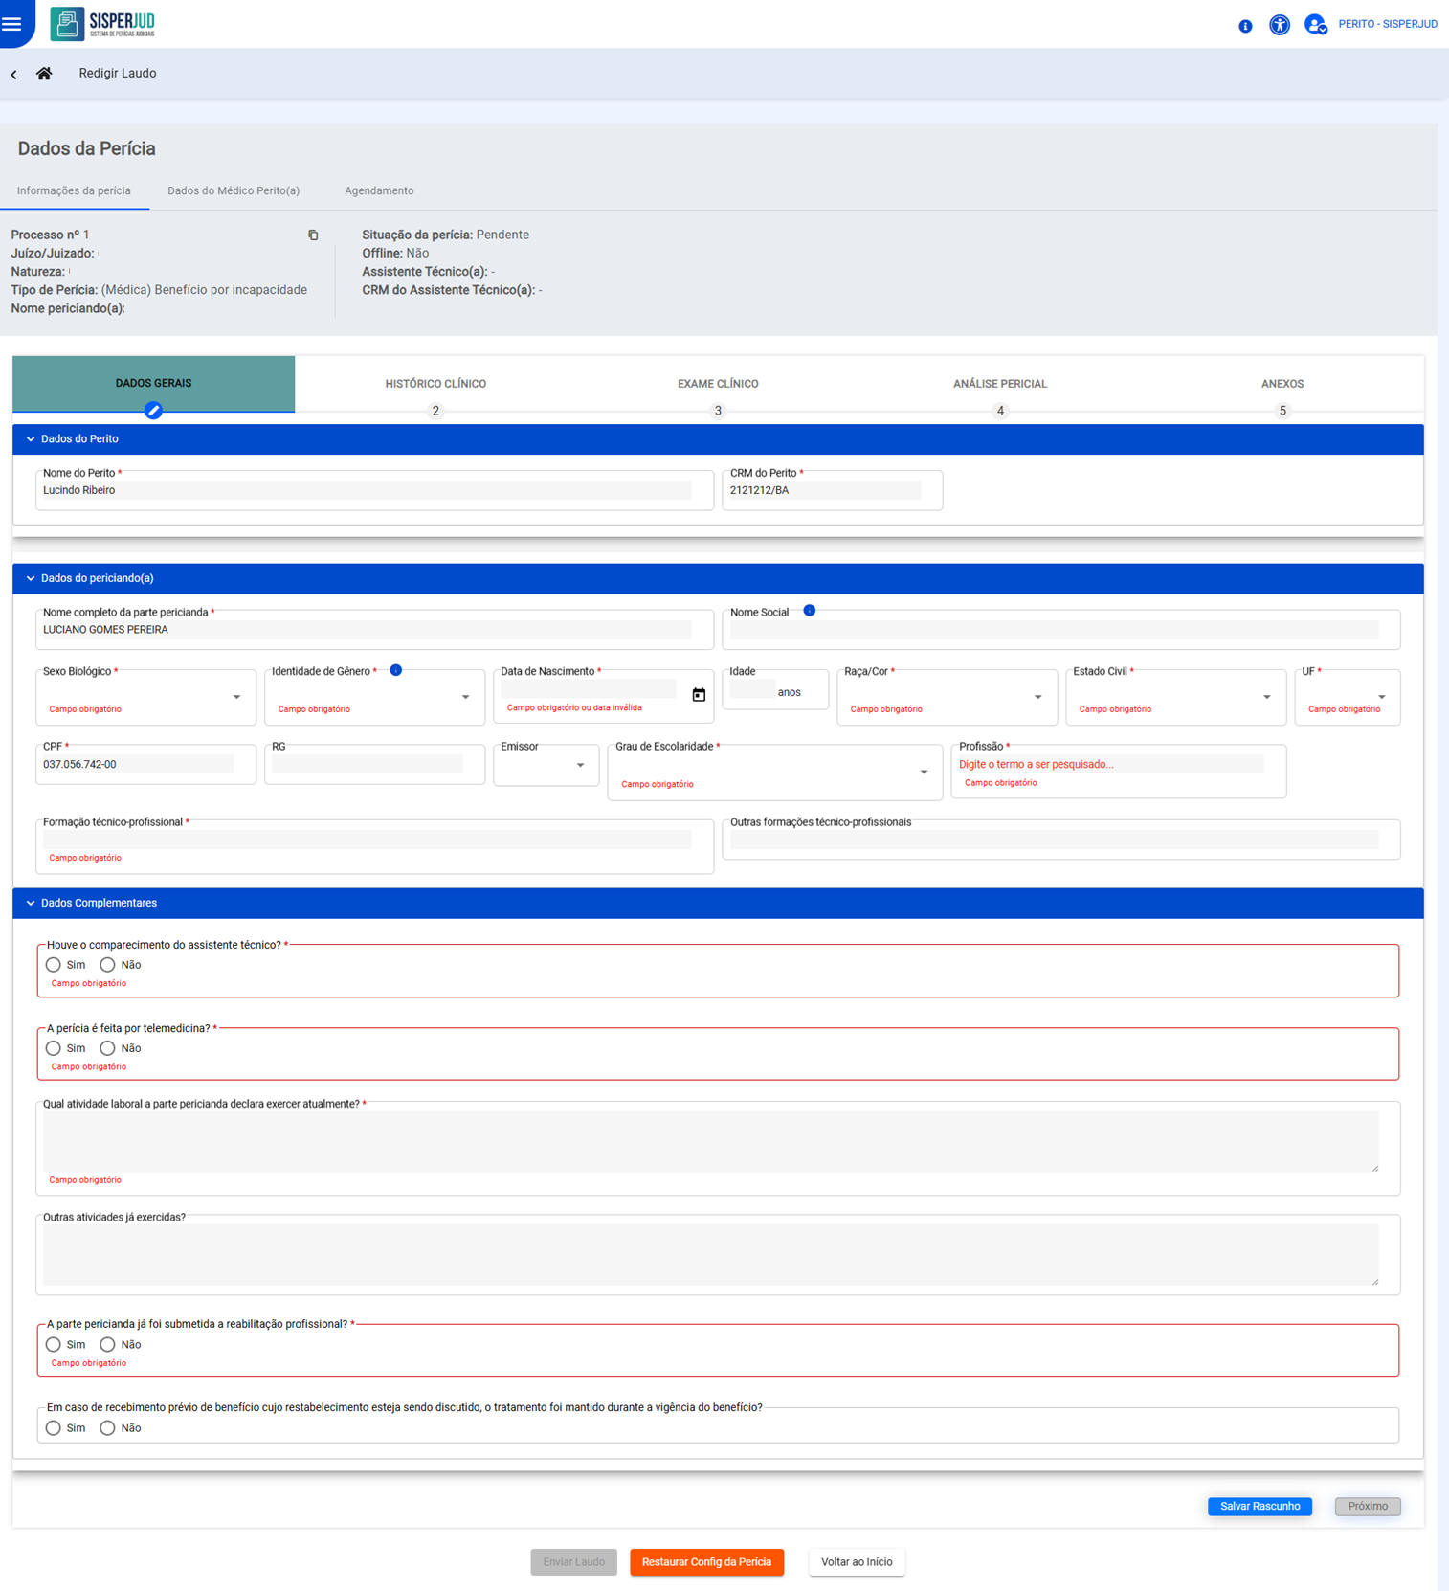Switch to Histórico Clínico step tab

[x=435, y=384]
